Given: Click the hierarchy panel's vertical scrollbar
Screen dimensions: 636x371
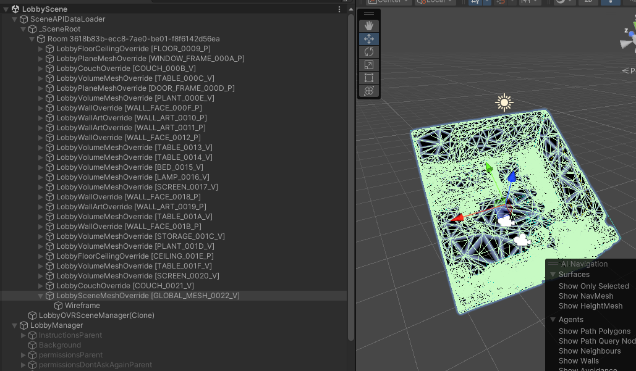Looking at the screenshot, I should (350, 185).
